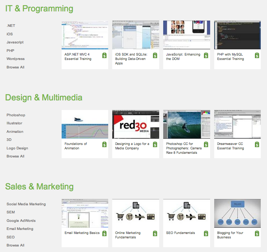Open the Photoshop topic link
Screen dimensions: 267x252
tap(16, 115)
